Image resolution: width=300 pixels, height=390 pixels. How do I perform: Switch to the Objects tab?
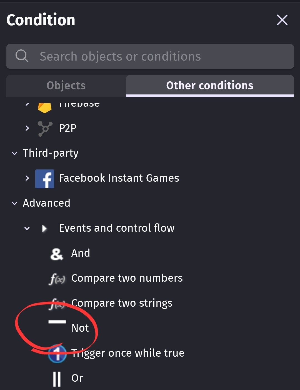[66, 86]
